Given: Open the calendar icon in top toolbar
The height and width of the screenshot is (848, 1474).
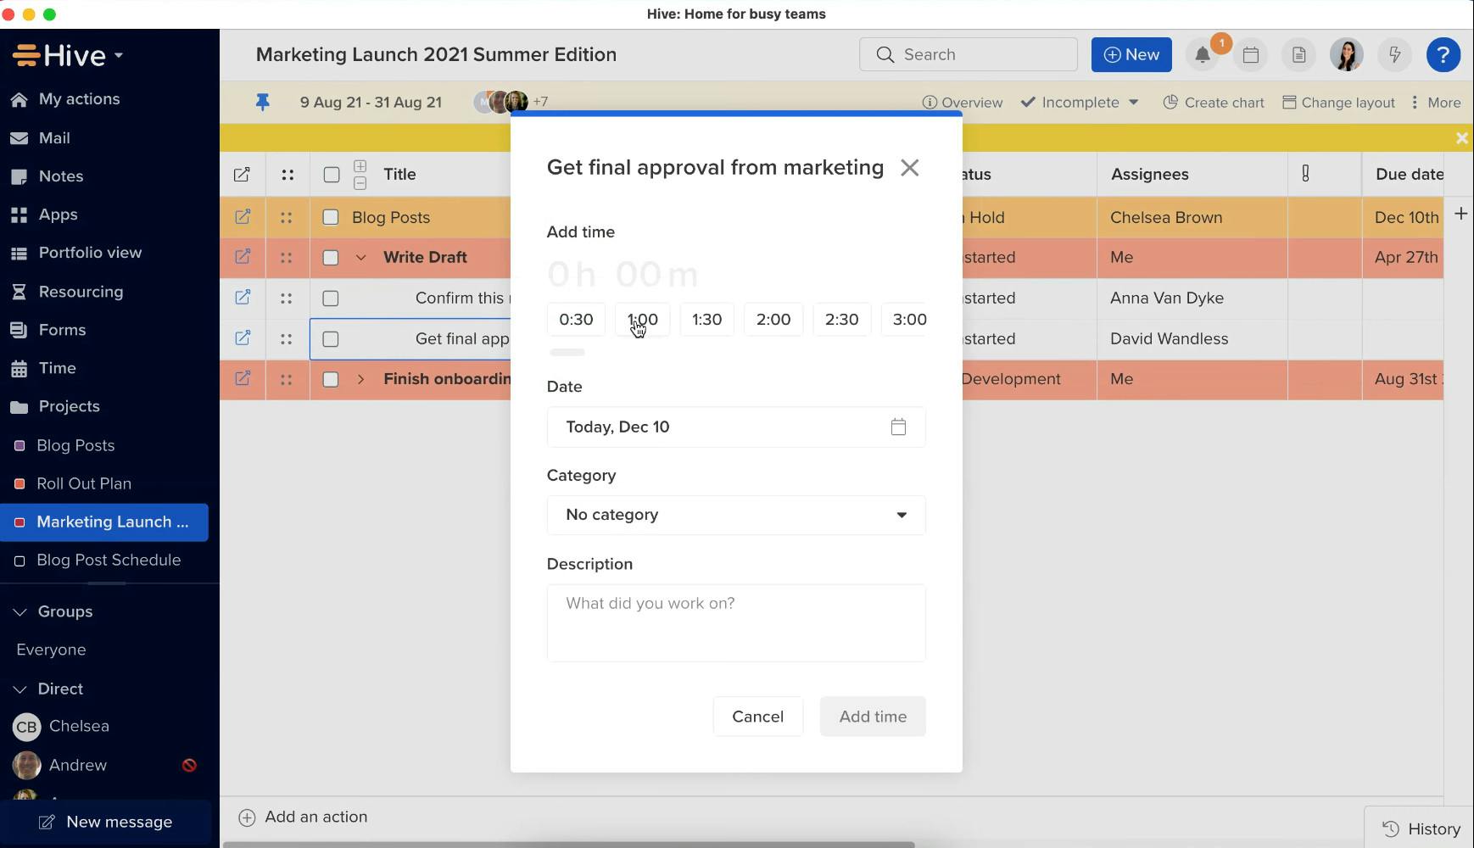Looking at the screenshot, I should click(1250, 55).
